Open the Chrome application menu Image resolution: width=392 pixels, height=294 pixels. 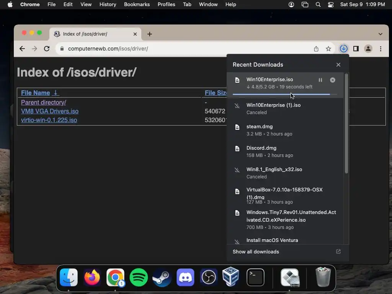point(30,5)
